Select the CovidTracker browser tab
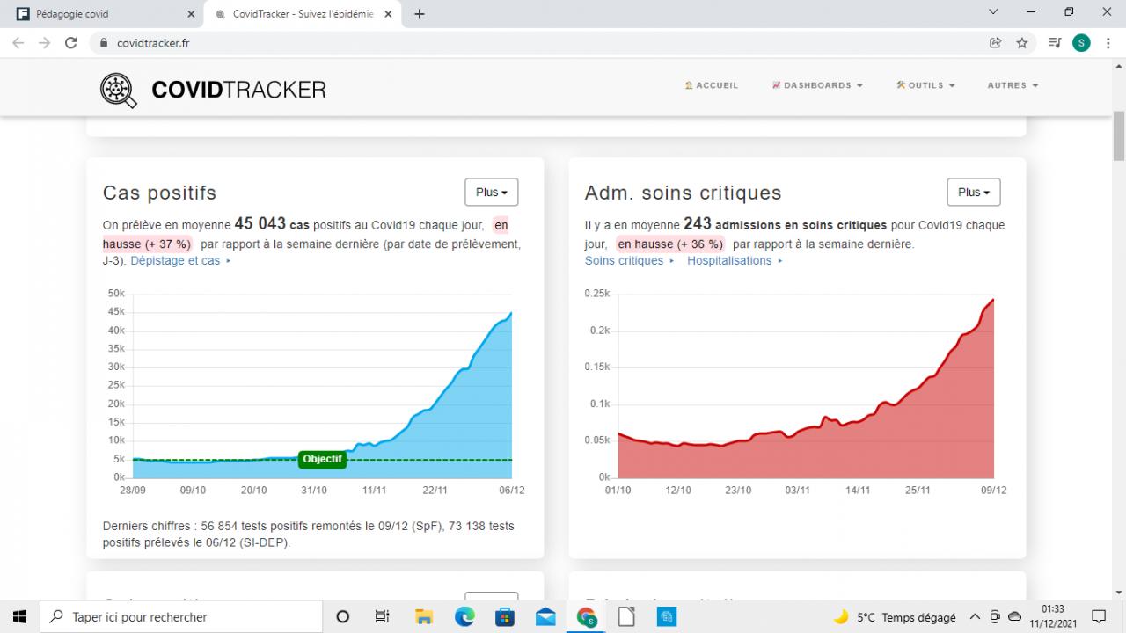Viewport: 1126px width, 633px height. click(303, 14)
